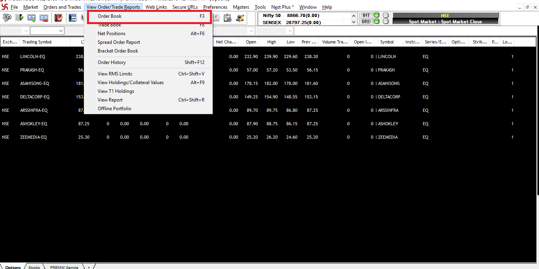
Task: Switch to the PREMW:Sample tab
Action: 64,267
